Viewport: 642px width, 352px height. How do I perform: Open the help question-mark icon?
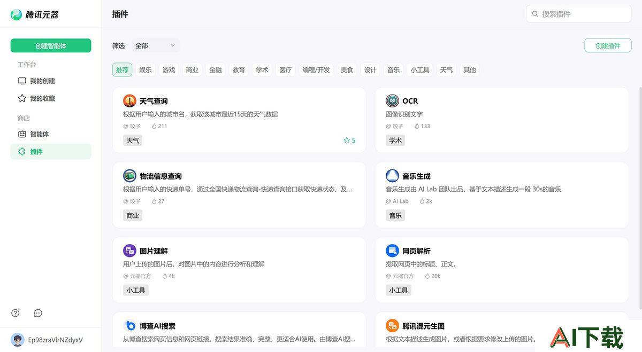(16, 313)
